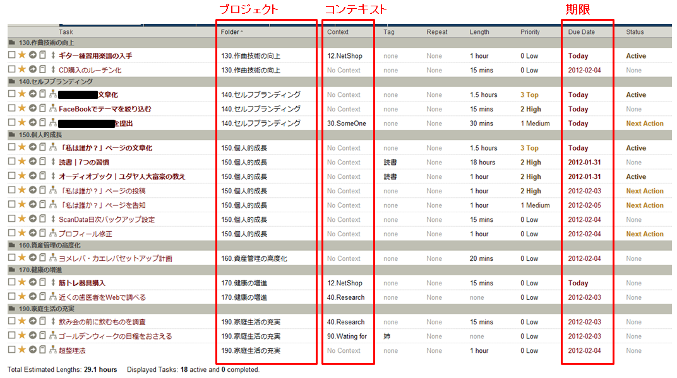Check off the ギター練習用楽譜の入手 task

coord(12,55)
